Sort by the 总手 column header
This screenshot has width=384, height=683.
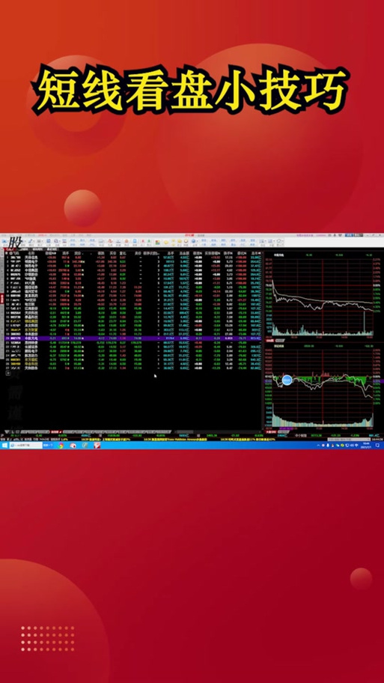pyautogui.click(x=171, y=252)
